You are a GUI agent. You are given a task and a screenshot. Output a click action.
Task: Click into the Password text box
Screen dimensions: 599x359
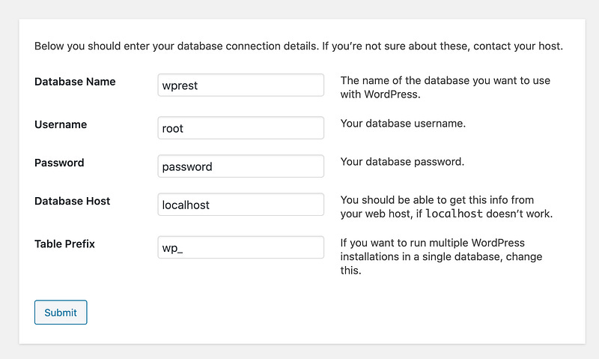(240, 166)
